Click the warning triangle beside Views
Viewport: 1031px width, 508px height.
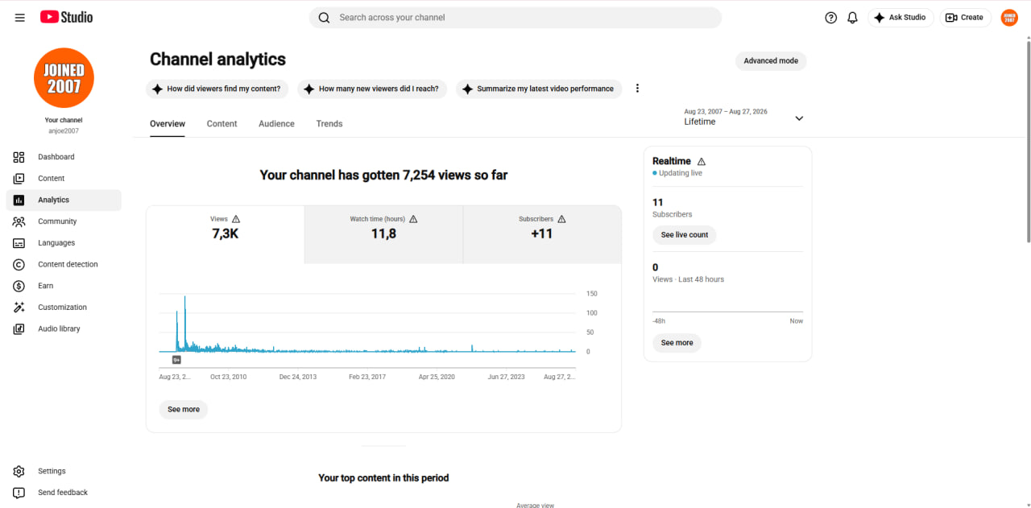(236, 219)
